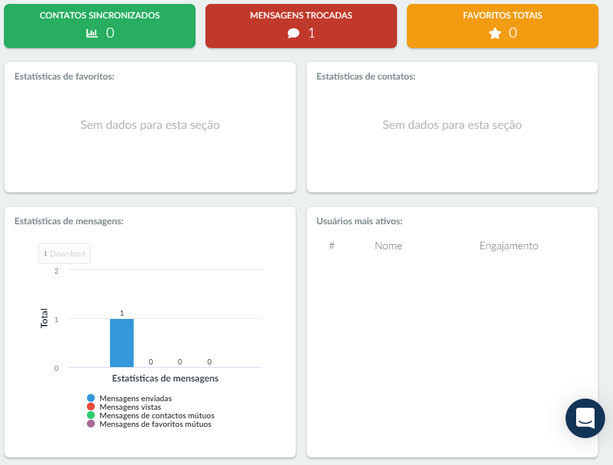Click the value 0 in Favoritos Totais

(x=513, y=33)
